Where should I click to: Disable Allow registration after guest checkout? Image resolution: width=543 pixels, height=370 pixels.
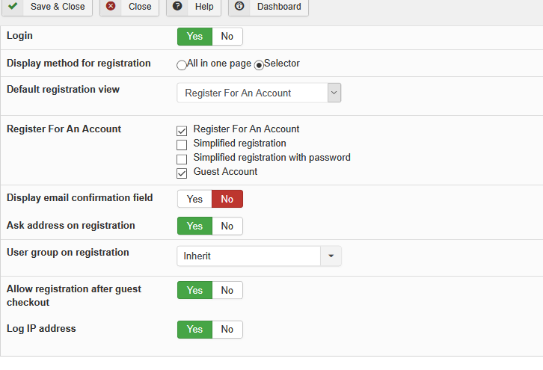[227, 290]
